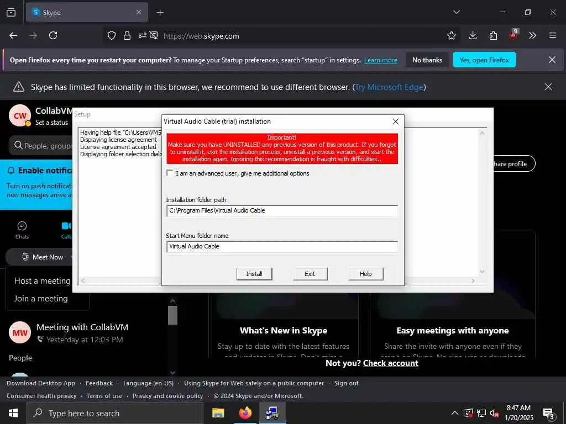Bookmark this page with the star icon
Screen dimensions: 566x424
(x=451, y=35)
